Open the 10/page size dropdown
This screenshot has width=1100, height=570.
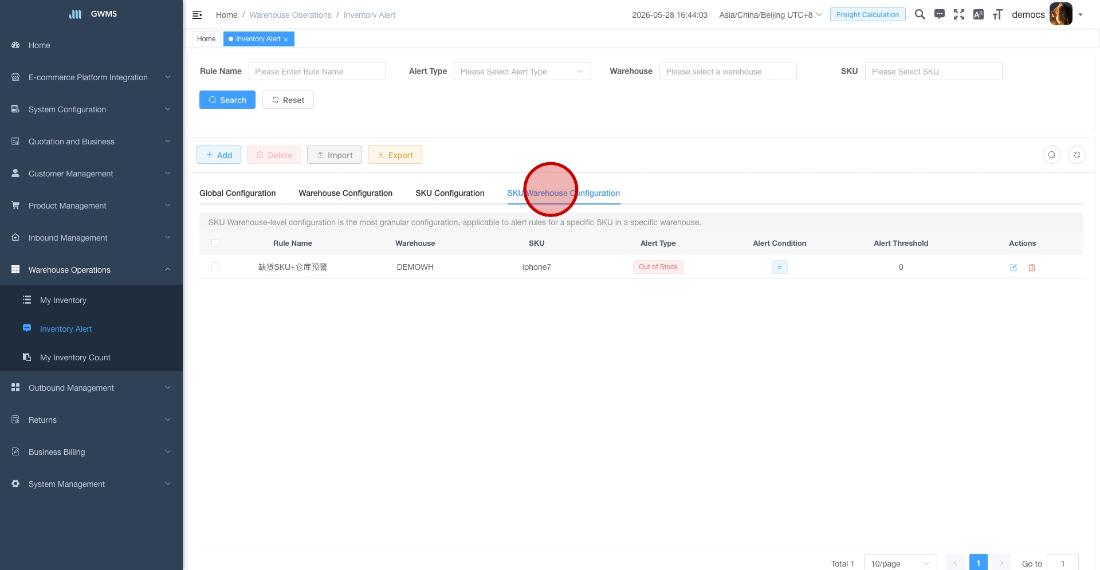[x=900, y=563]
